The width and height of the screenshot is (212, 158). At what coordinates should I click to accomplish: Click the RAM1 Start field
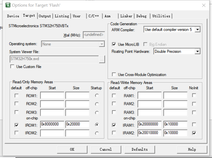[150, 95]
